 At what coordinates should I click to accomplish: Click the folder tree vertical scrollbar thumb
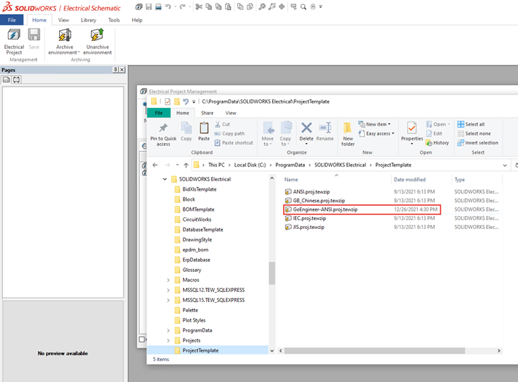pos(272,273)
